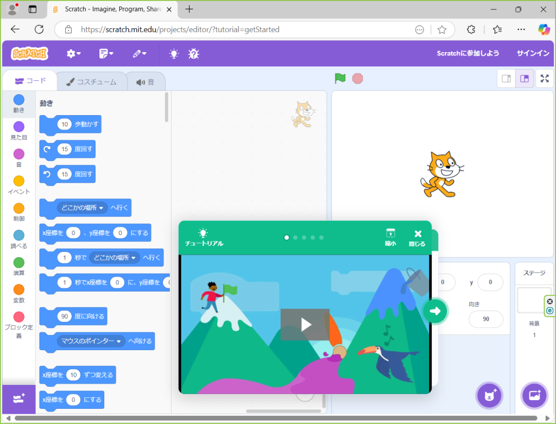Switch to the 音 tab
Image resolution: width=556 pixels, height=424 pixels.
[x=146, y=82]
